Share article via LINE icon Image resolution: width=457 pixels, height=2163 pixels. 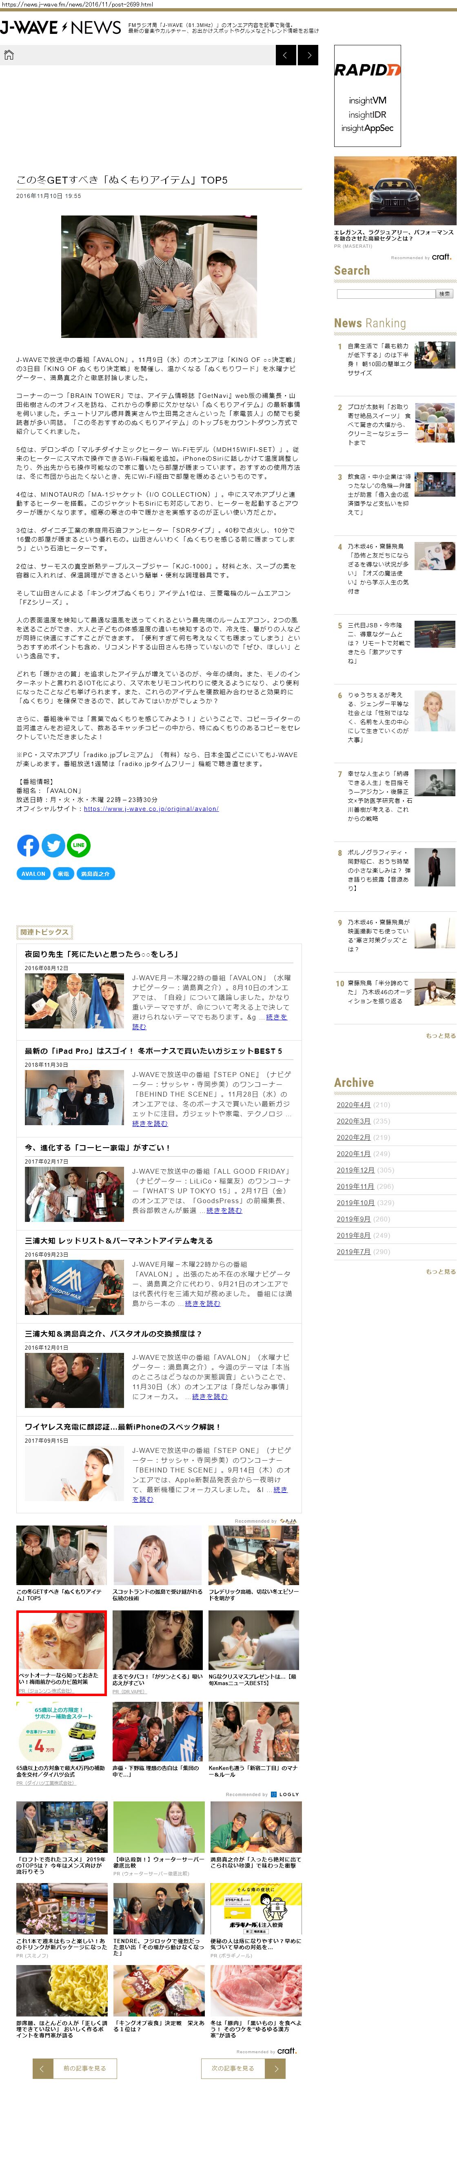(x=78, y=845)
